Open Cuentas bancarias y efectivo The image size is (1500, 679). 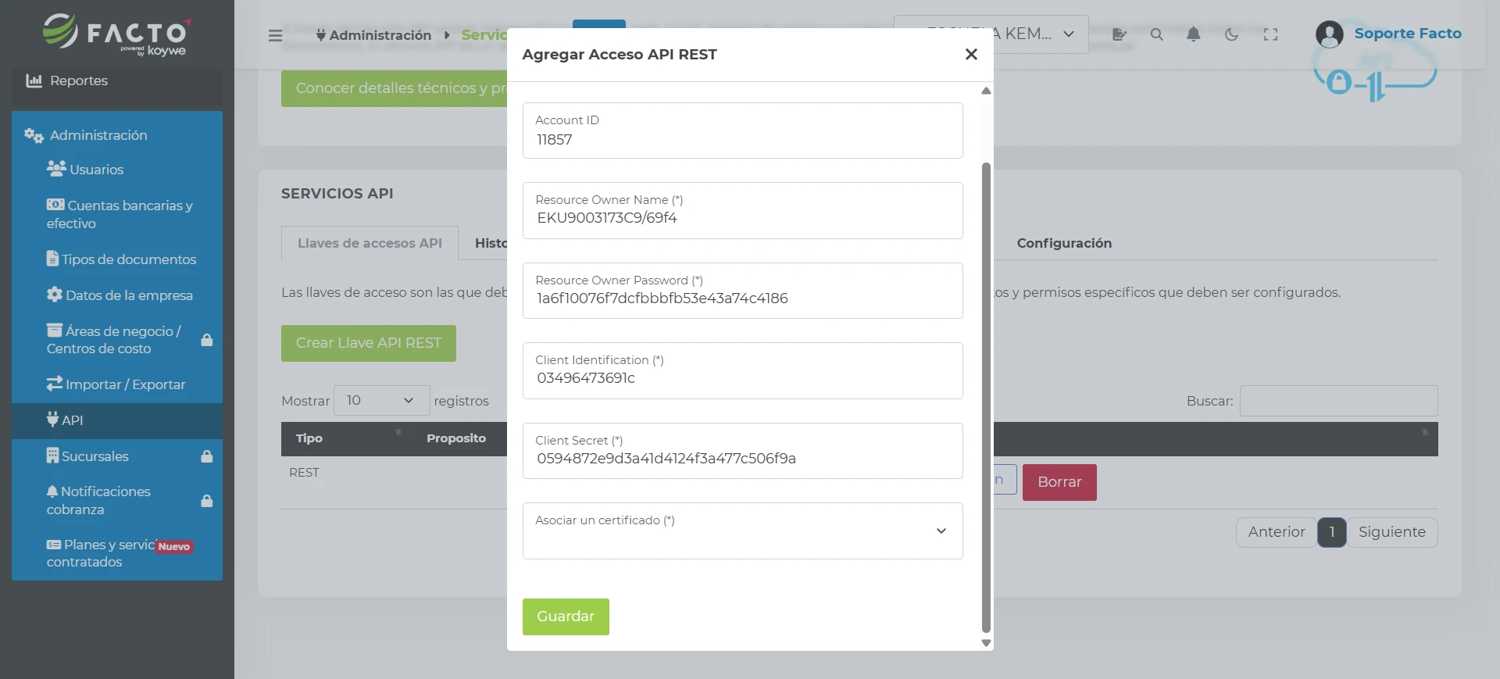(x=117, y=214)
